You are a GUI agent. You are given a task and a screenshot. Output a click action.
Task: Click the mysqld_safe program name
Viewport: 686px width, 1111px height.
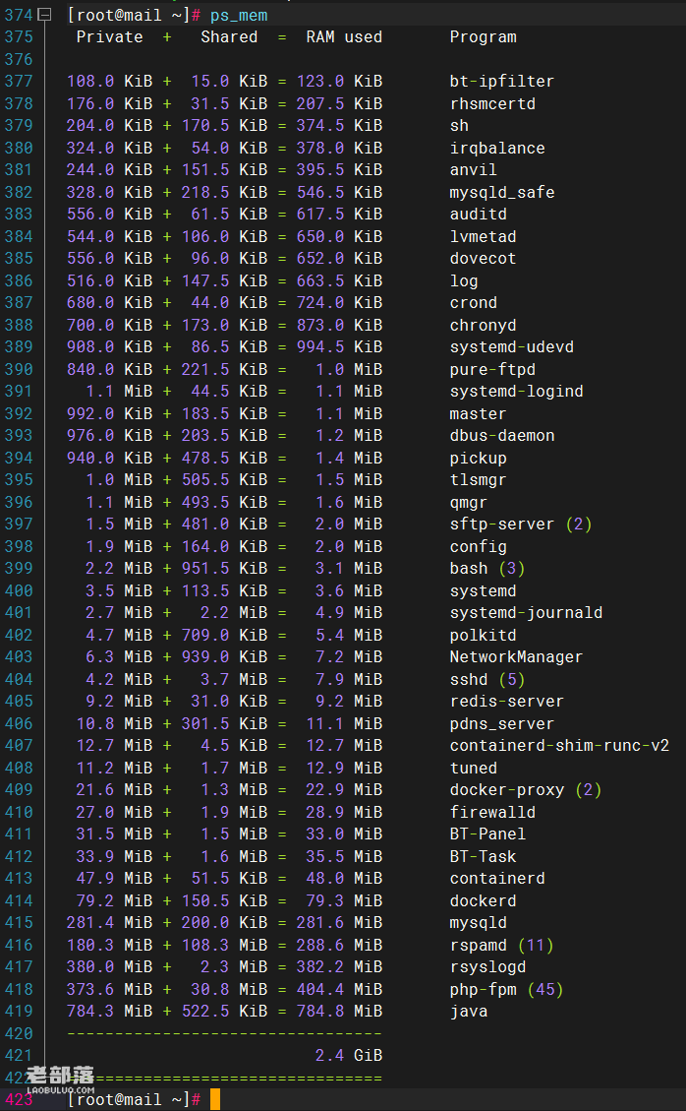click(x=502, y=192)
